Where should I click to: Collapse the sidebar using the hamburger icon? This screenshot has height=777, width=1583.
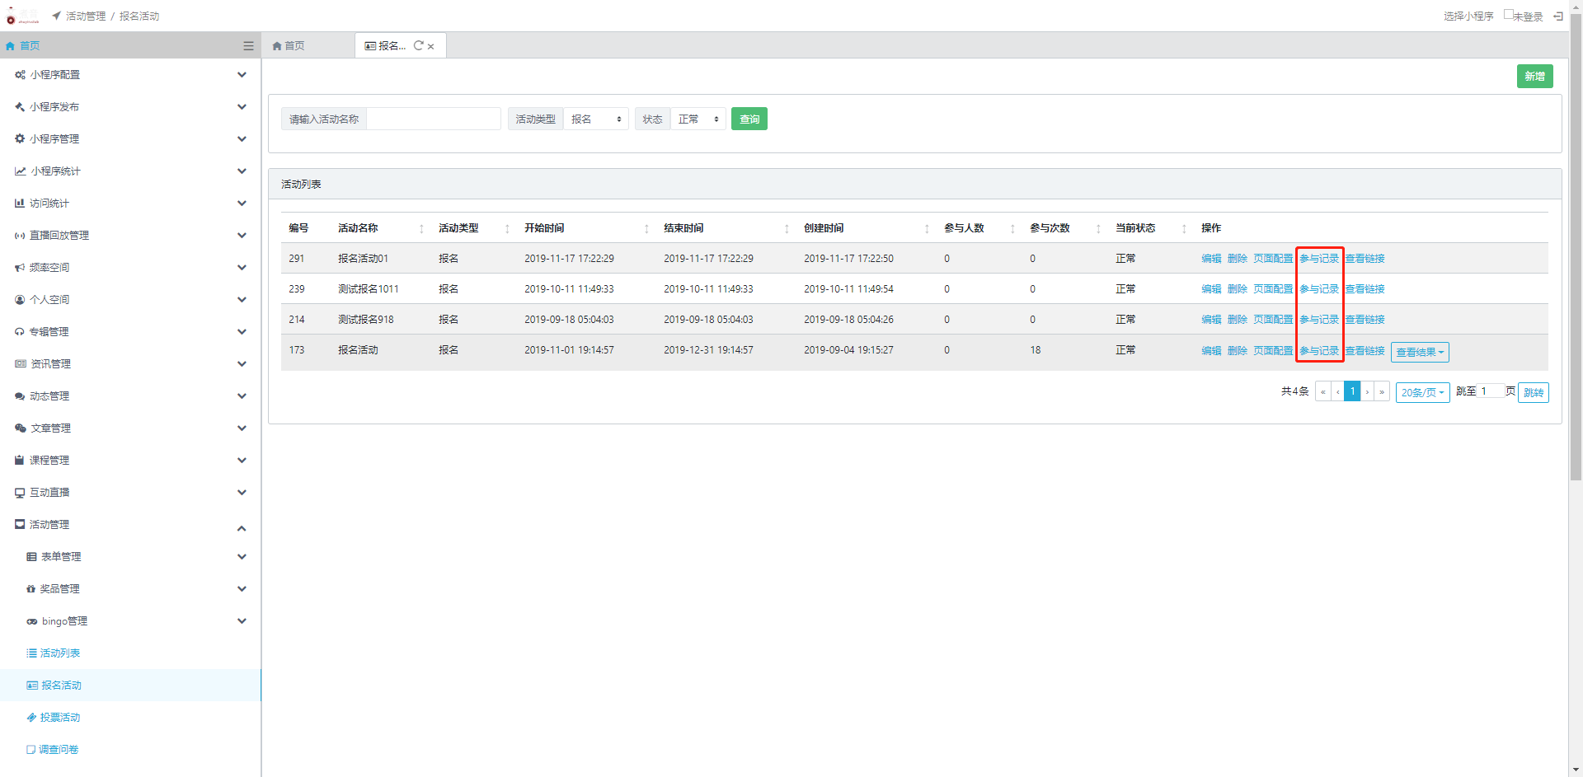pos(248,46)
